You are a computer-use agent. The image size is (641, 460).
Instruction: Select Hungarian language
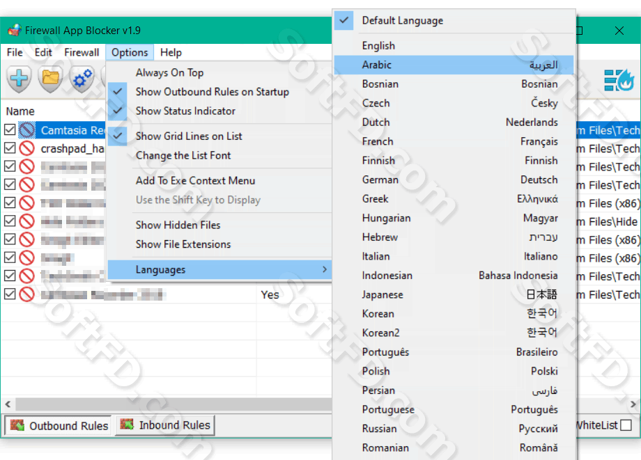pos(454,219)
